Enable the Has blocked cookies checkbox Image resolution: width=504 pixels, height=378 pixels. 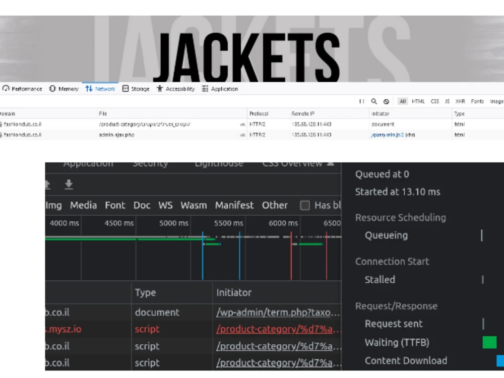[x=304, y=205]
